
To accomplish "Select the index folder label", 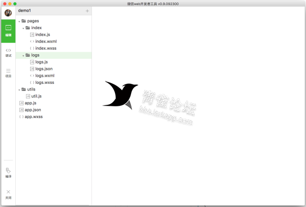I will coord(36,28).
